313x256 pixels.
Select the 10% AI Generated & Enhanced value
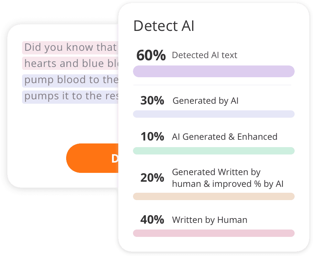pyautogui.click(x=152, y=136)
